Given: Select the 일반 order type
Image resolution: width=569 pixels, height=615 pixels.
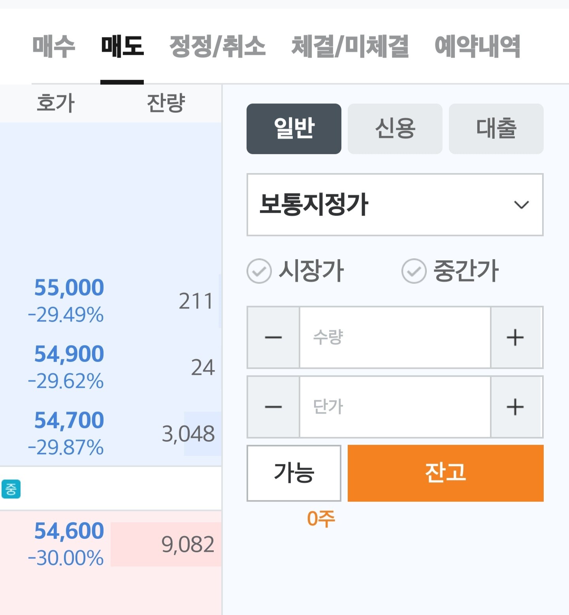Looking at the screenshot, I should pyautogui.click(x=294, y=129).
